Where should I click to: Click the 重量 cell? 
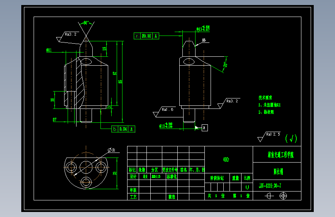point(235,178)
